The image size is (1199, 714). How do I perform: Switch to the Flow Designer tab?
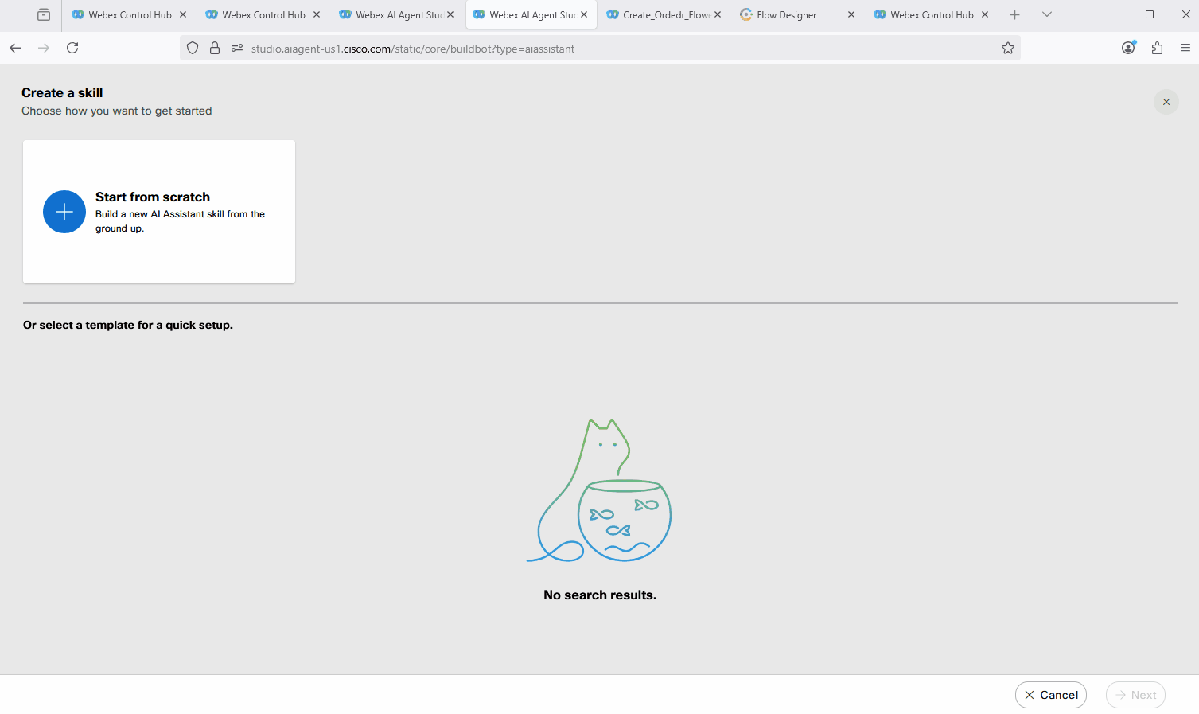coord(786,14)
